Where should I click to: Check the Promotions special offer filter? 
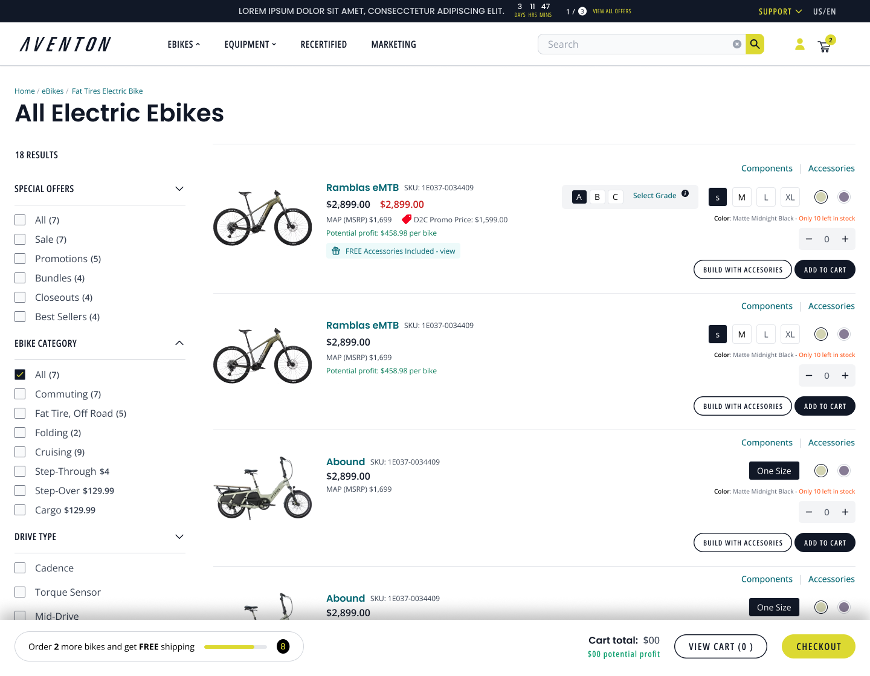[x=20, y=259]
